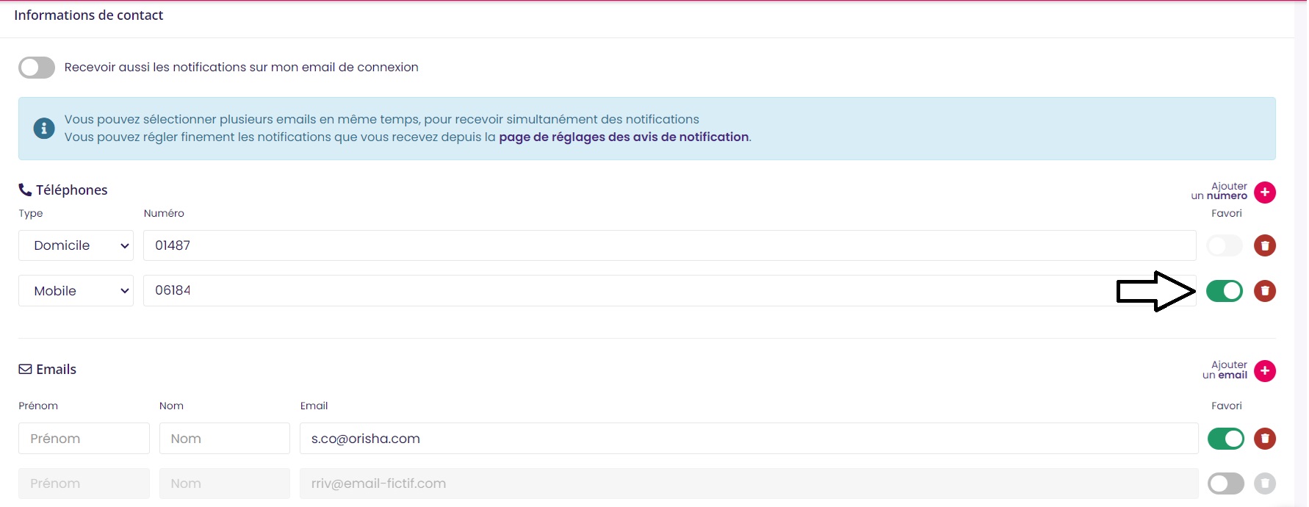The height and width of the screenshot is (507, 1309).
Task: Disable favorite for Mobile number 06184
Action: (1225, 291)
